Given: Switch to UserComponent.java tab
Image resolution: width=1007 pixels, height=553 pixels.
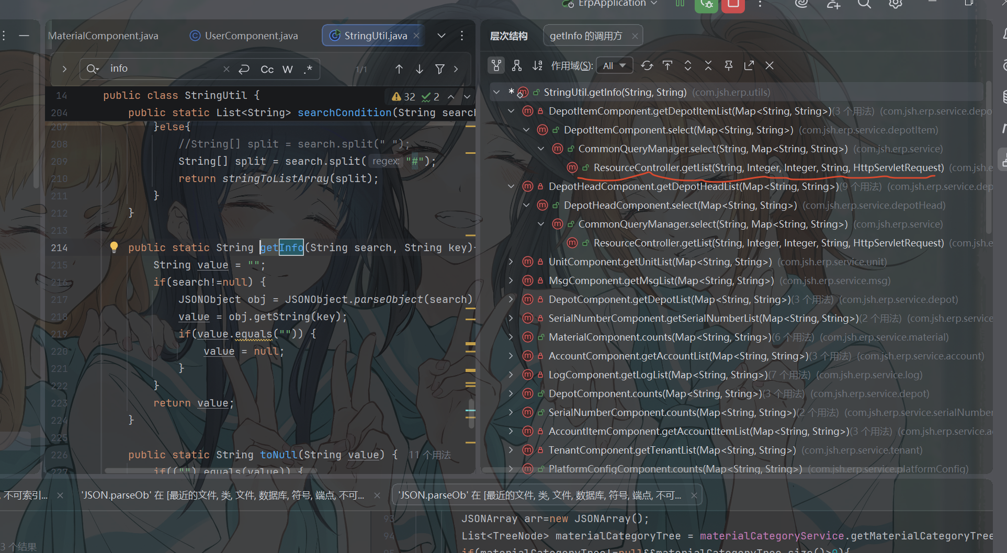Looking at the screenshot, I should (x=244, y=36).
